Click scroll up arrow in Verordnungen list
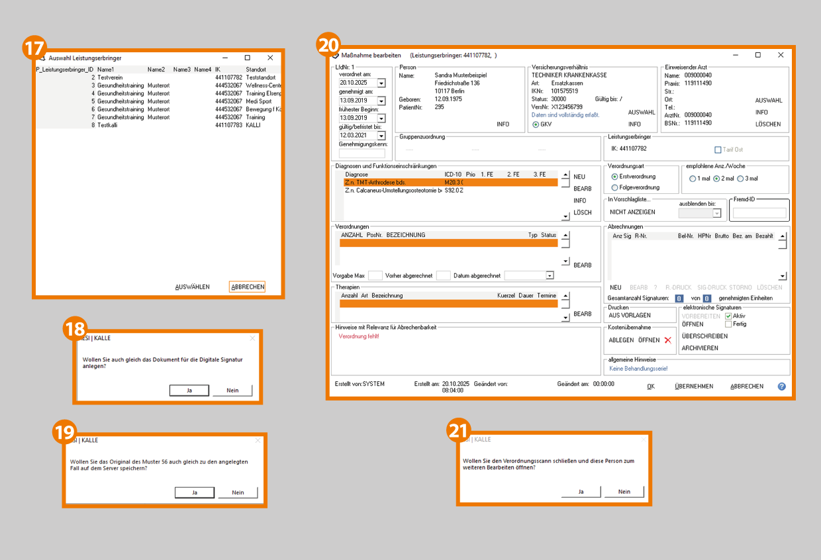The height and width of the screenshot is (560, 821). 565,234
